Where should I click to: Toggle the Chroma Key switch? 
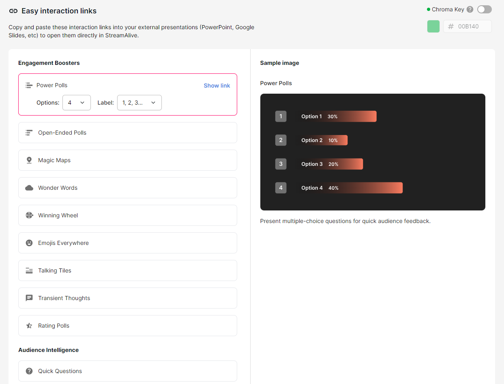(484, 9)
